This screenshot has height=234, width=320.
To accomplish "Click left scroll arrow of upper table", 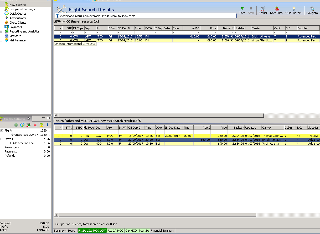I will (56, 115).
